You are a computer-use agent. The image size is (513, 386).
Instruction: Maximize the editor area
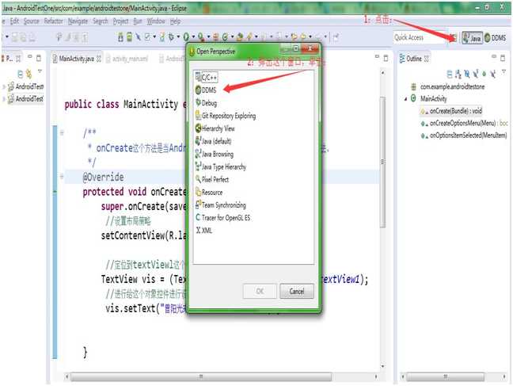coord(386,59)
